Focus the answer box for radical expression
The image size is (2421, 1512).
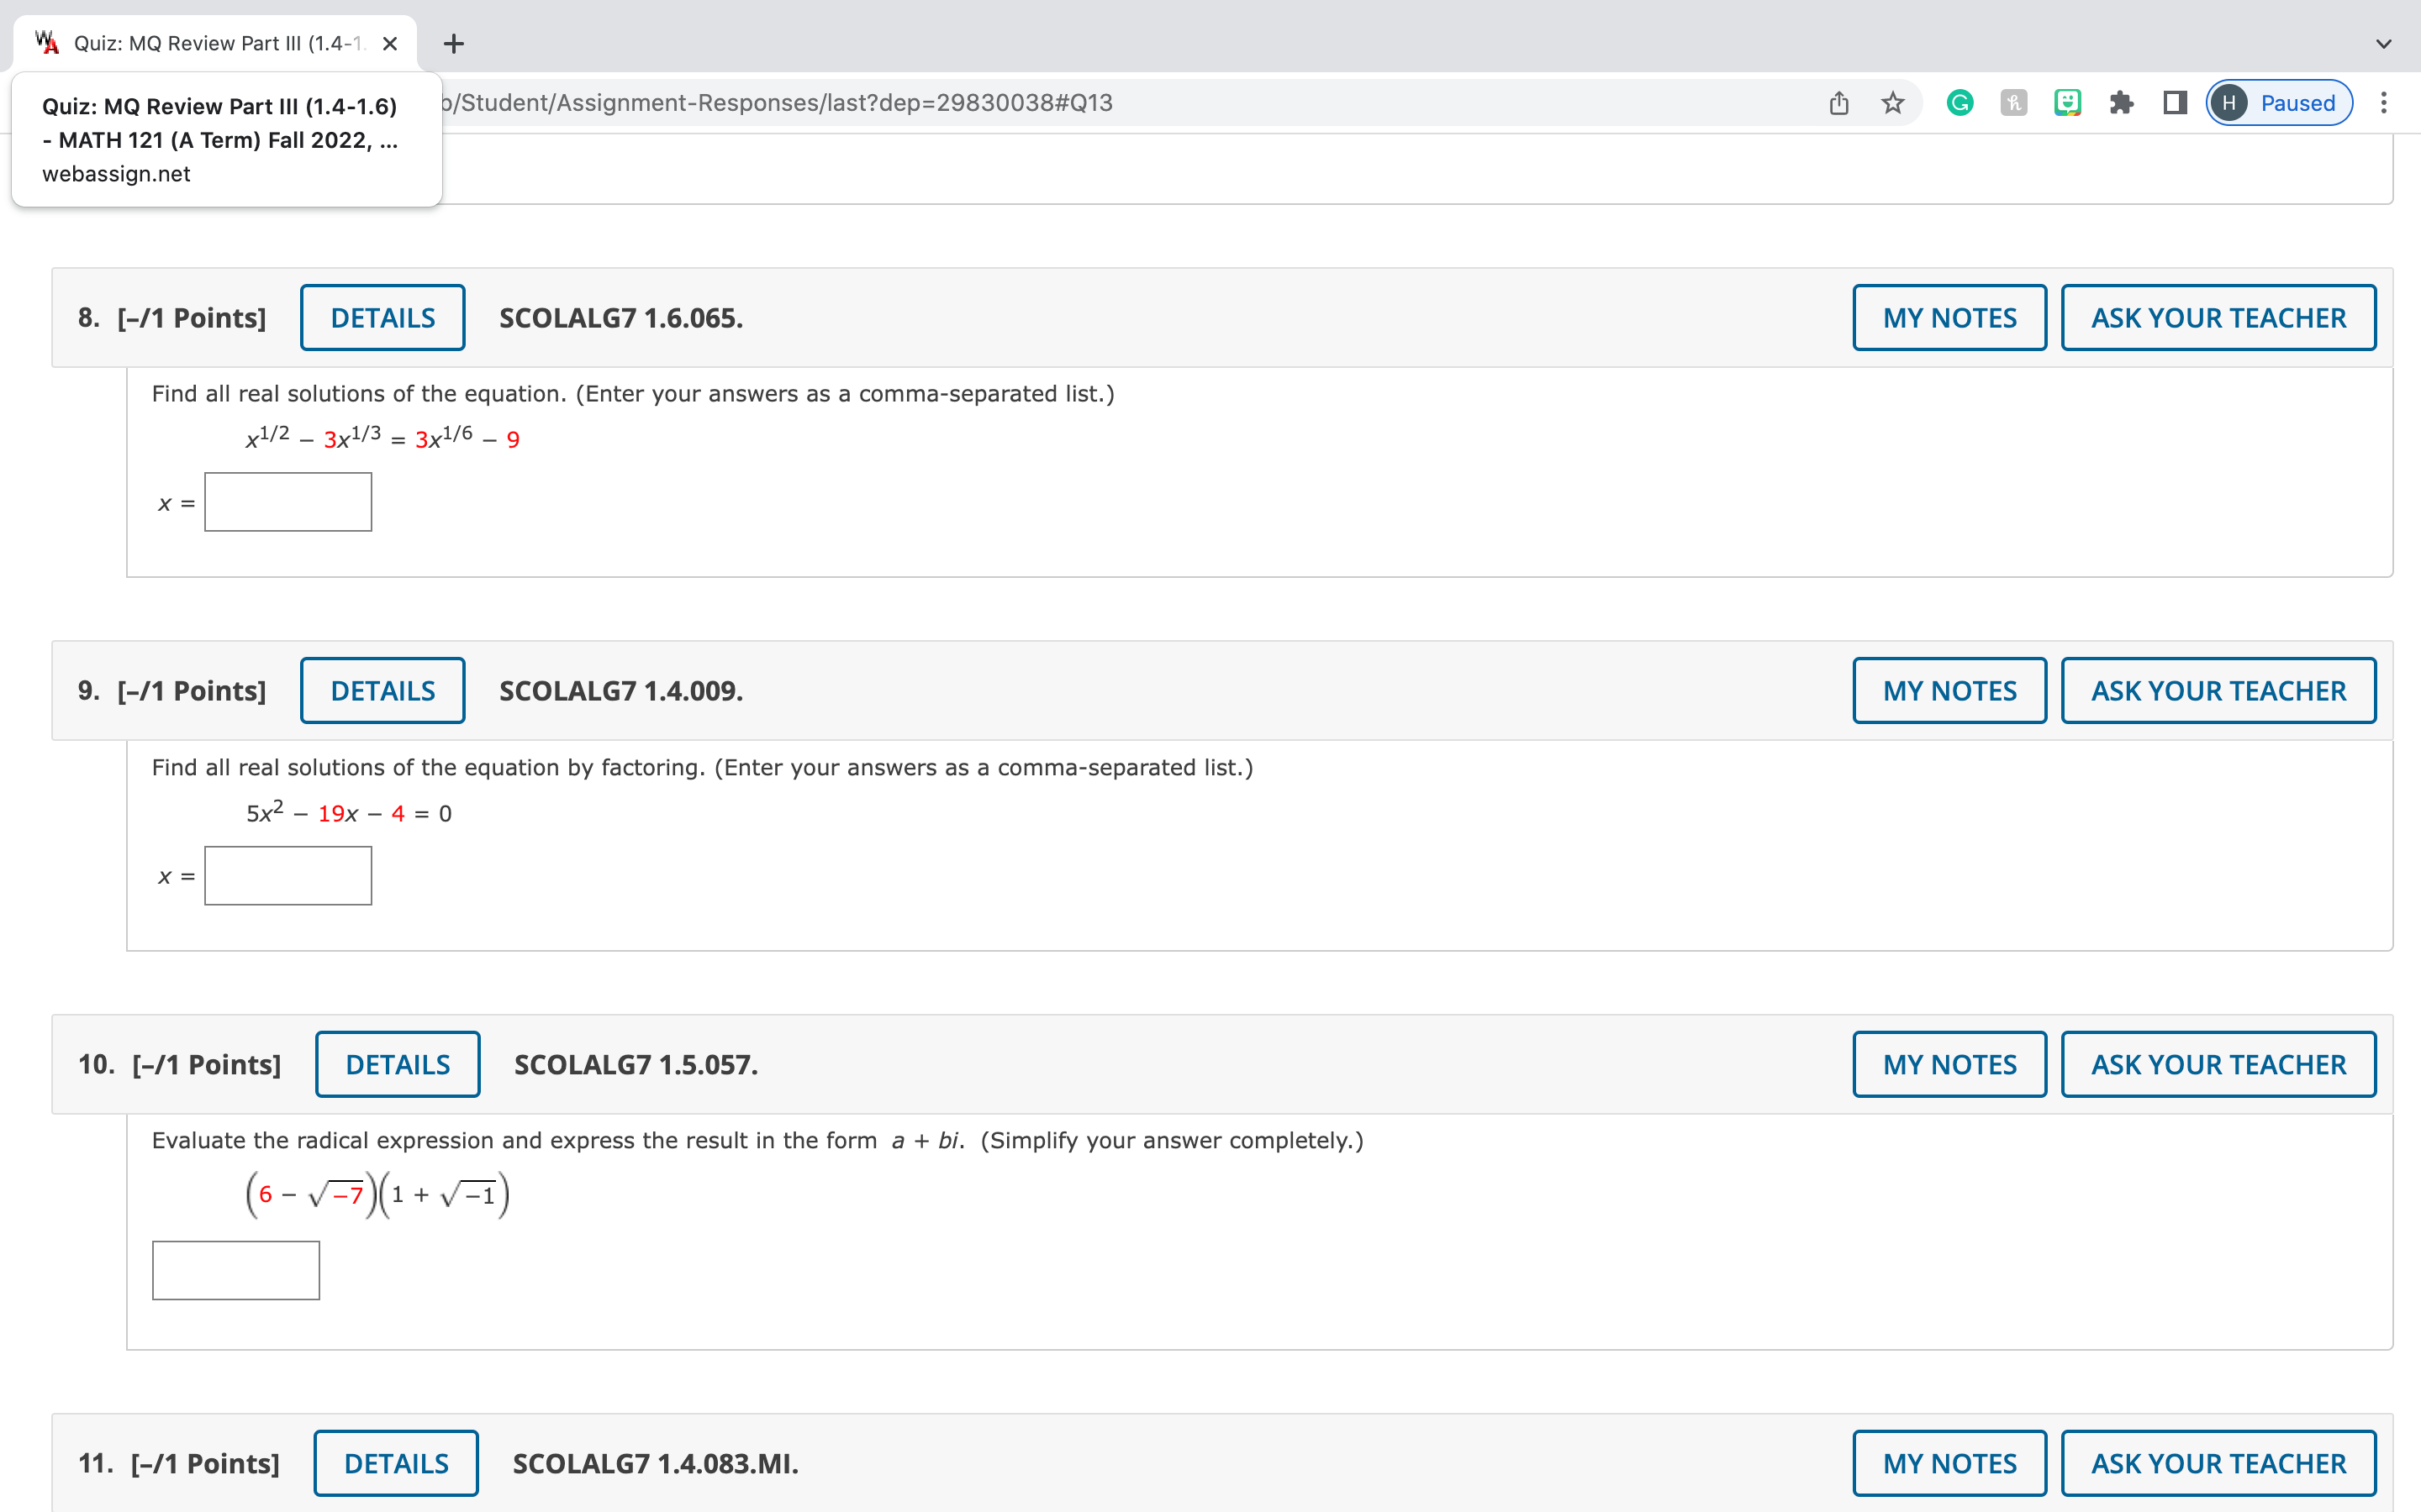click(236, 1270)
